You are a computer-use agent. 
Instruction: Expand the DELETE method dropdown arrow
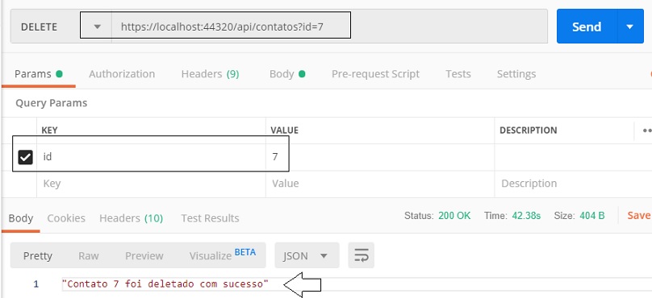[98, 27]
